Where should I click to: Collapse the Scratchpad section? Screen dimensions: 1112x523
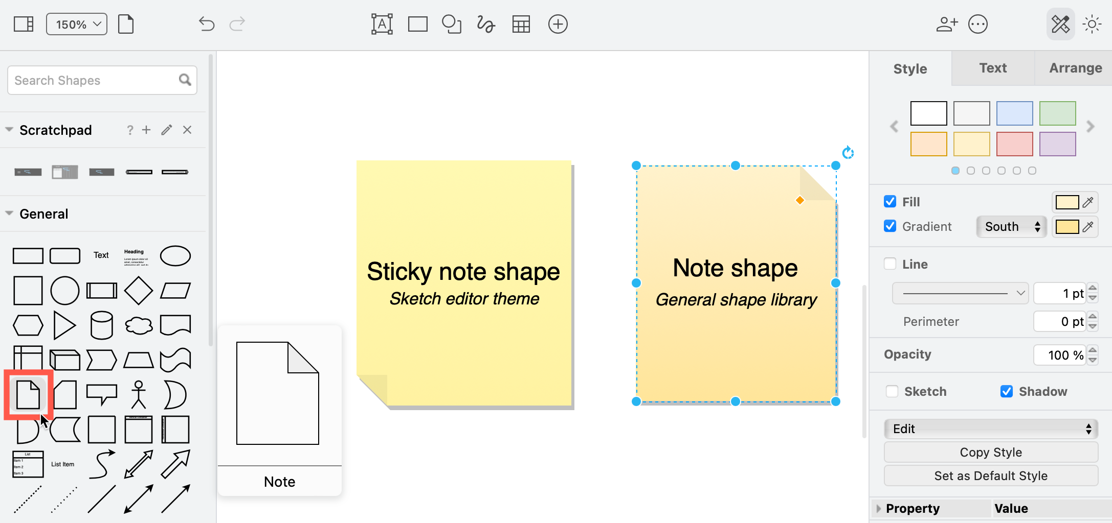click(9, 130)
